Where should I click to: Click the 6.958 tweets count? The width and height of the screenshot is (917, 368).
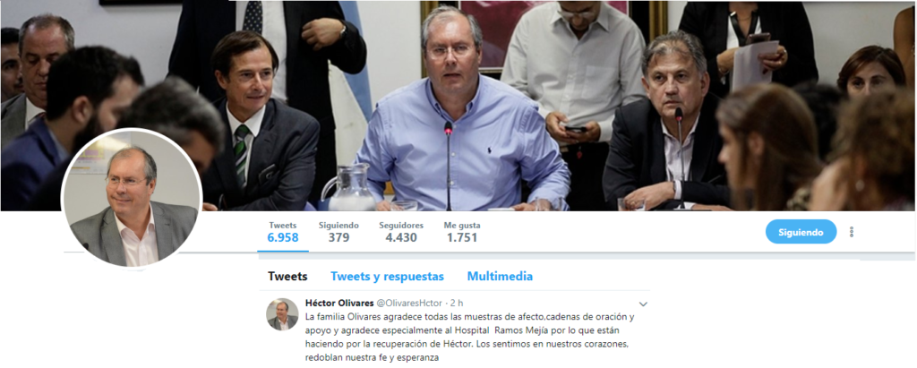coord(283,237)
